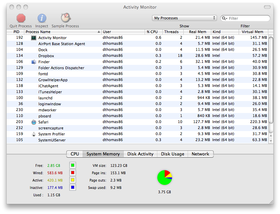Sort by the Kind column header
The height and width of the screenshot is (214, 280).
point(225,32)
